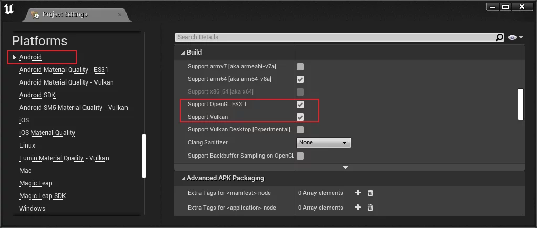Collapse the Build section
Image resolution: width=537 pixels, height=228 pixels.
tap(183, 53)
